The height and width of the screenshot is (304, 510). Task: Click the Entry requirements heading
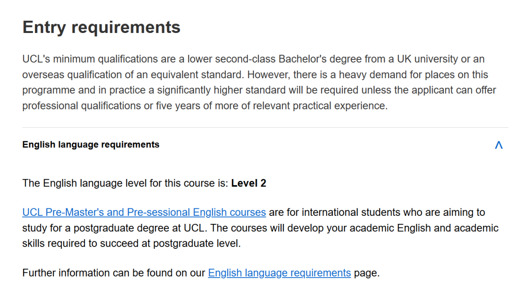pyautogui.click(x=102, y=27)
